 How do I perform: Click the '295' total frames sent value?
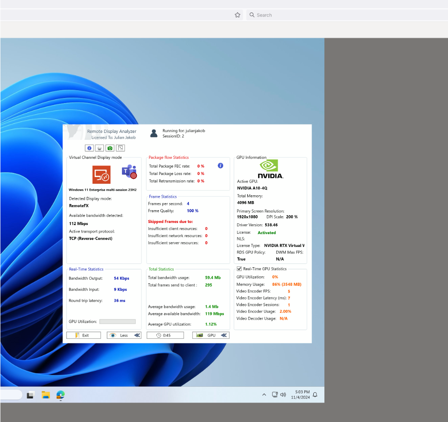coord(209,285)
